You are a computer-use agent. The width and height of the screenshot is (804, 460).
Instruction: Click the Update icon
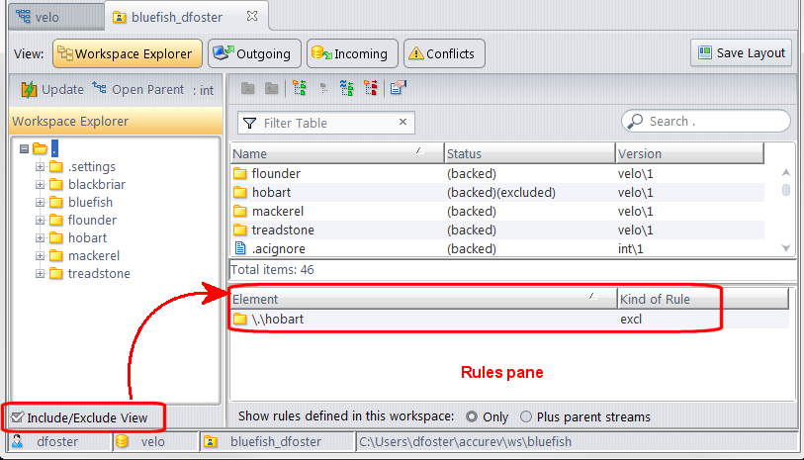[x=29, y=89]
